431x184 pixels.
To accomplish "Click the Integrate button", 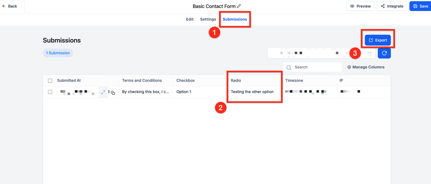I will pos(392,6).
